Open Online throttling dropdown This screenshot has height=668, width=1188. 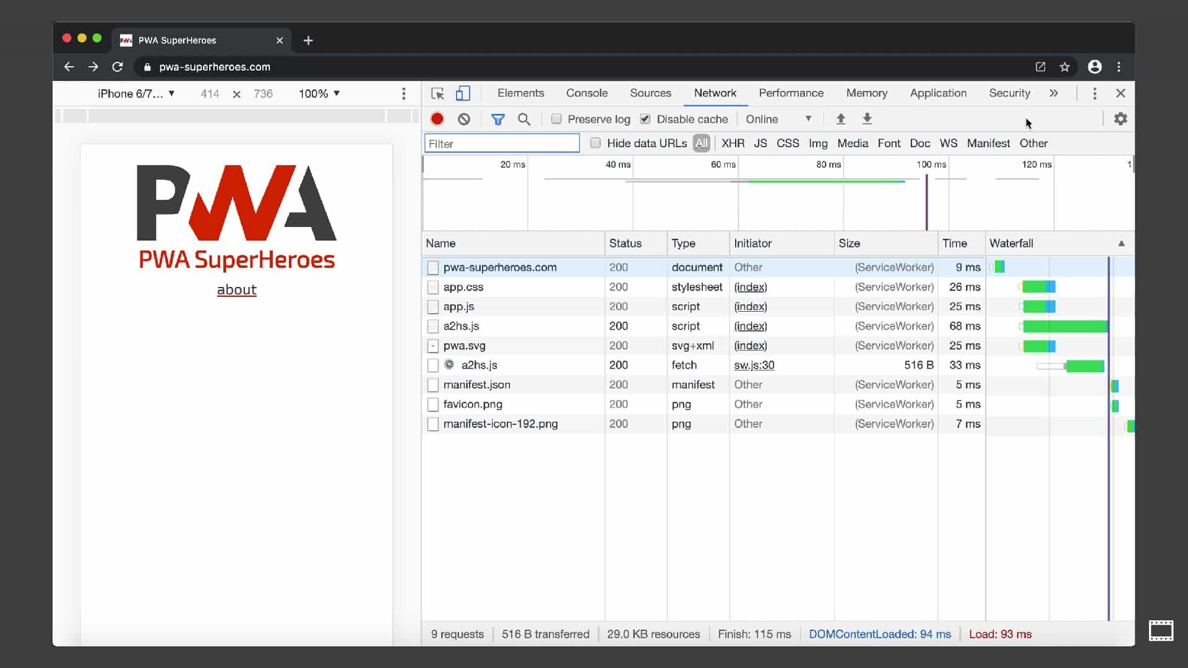click(778, 119)
